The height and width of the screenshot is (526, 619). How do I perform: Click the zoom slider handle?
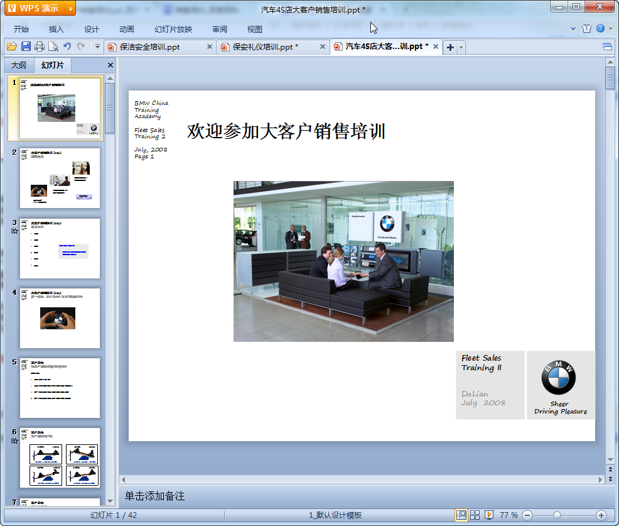(x=557, y=515)
